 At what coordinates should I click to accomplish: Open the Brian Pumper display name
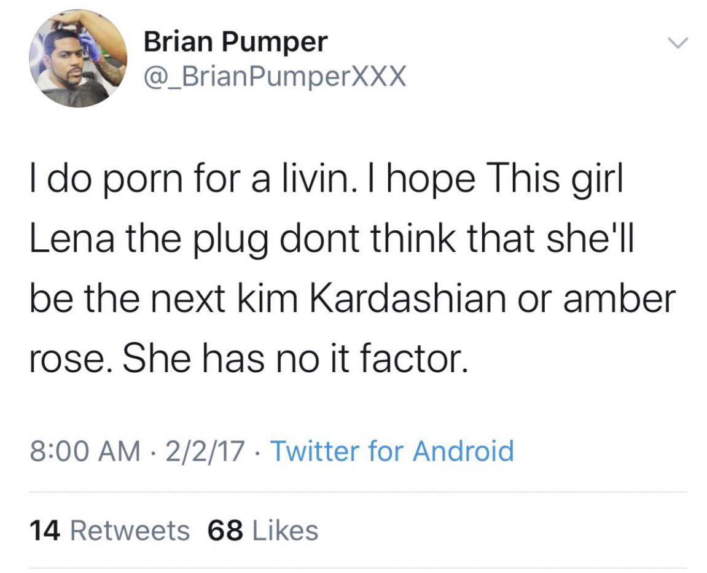(x=235, y=42)
